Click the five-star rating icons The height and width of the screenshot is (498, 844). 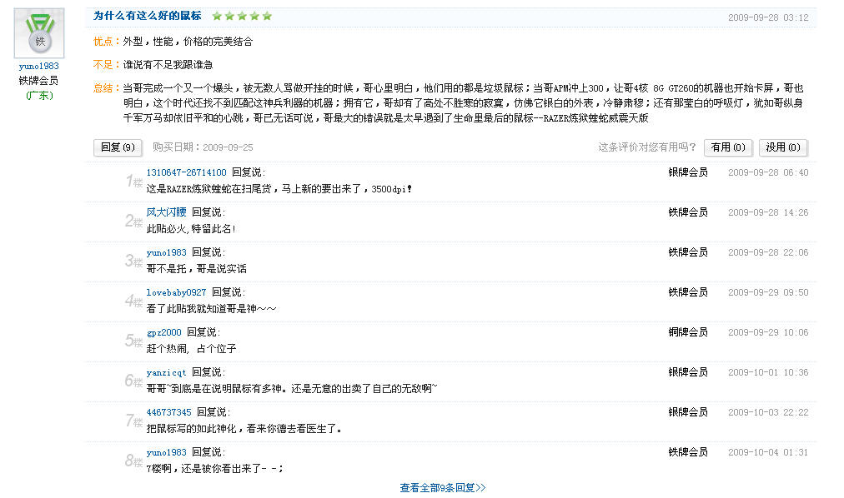[242, 16]
